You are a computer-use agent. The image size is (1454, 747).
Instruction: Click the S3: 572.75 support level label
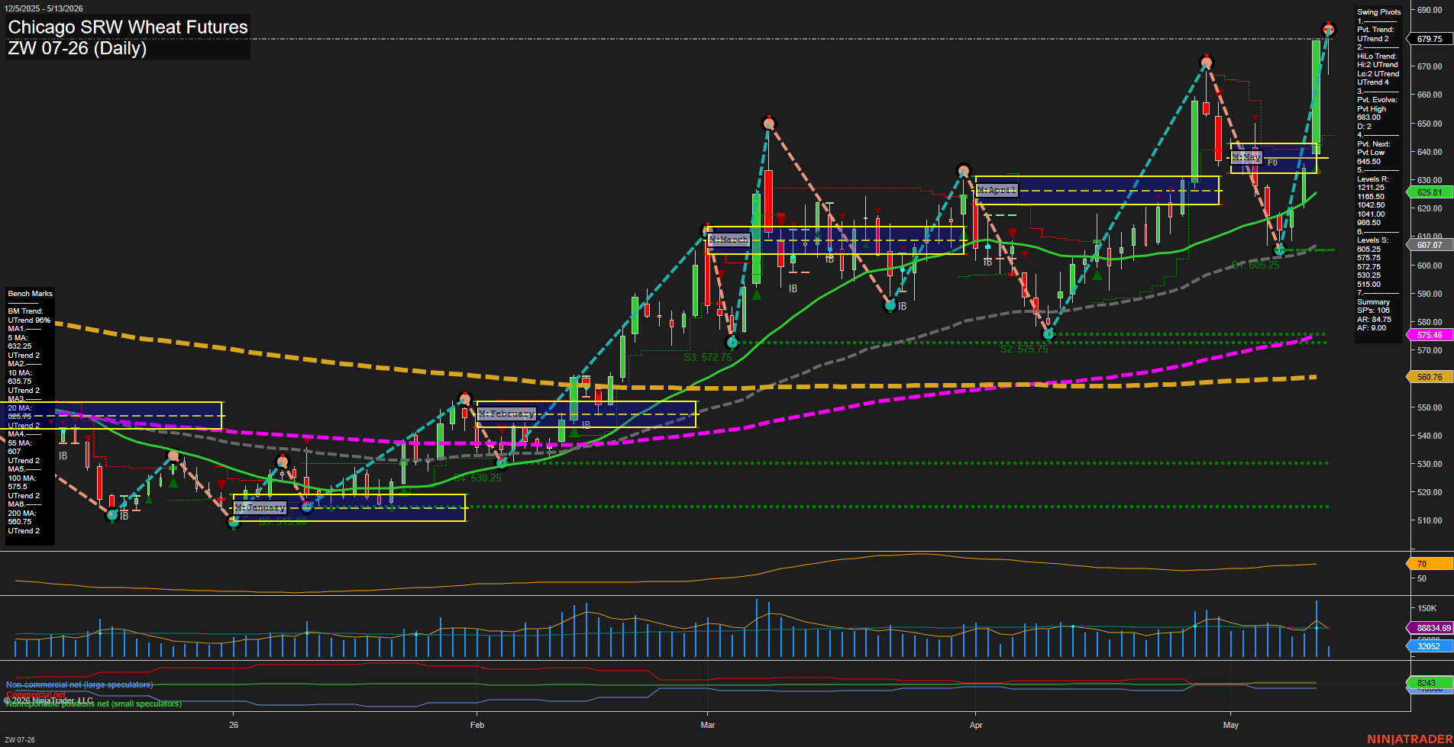pos(708,357)
